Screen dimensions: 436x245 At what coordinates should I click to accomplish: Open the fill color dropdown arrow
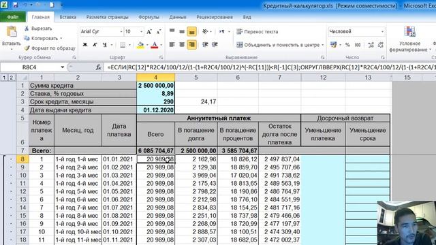coord(147,45)
